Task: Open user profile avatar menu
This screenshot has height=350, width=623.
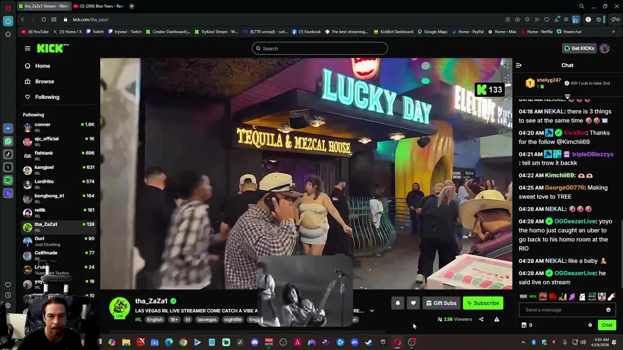Action: (605, 48)
